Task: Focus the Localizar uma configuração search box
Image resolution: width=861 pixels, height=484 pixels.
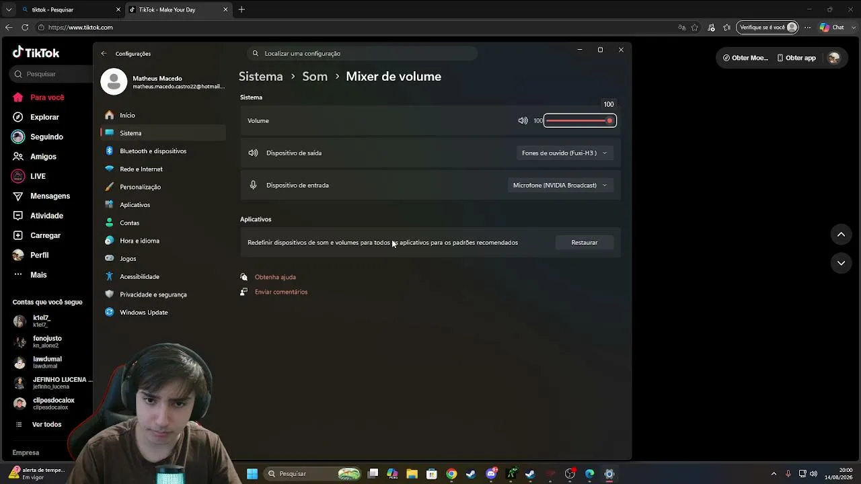Action: point(362,53)
